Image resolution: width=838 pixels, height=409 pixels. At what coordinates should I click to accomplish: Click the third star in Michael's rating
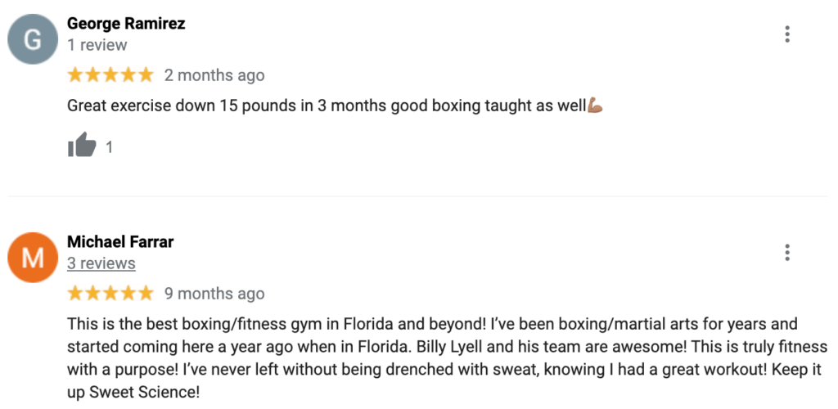pyautogui.click(x=110, y=293)
